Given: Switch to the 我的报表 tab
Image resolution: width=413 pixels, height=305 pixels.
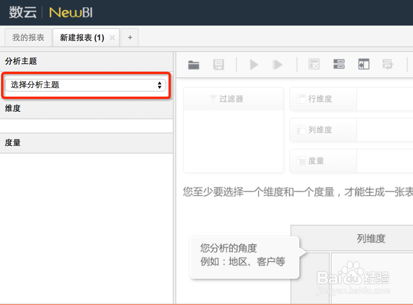Looking at the screenshot, I should 28,38.
